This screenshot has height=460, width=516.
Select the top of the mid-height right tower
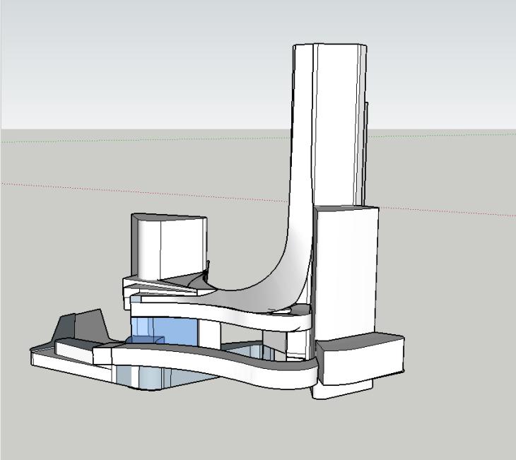(x=345, y=209)
